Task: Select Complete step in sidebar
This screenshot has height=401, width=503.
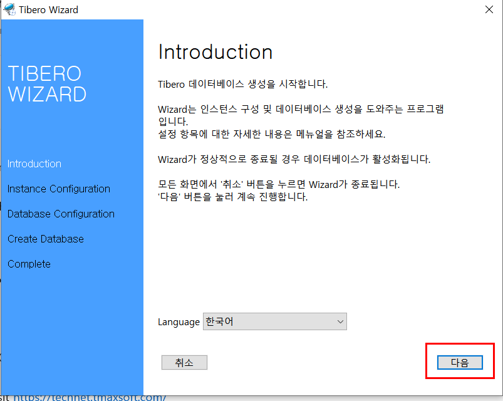Action: (29, 264)
